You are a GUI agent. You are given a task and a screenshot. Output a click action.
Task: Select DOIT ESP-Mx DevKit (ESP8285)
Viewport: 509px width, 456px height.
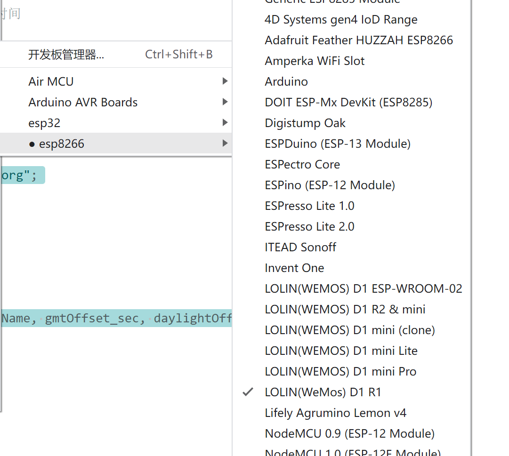352,103
